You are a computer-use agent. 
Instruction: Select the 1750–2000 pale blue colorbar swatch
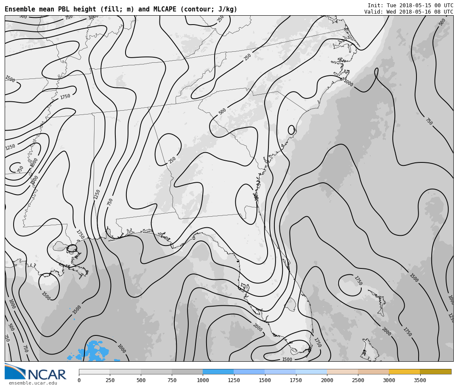tap(311, 371)
